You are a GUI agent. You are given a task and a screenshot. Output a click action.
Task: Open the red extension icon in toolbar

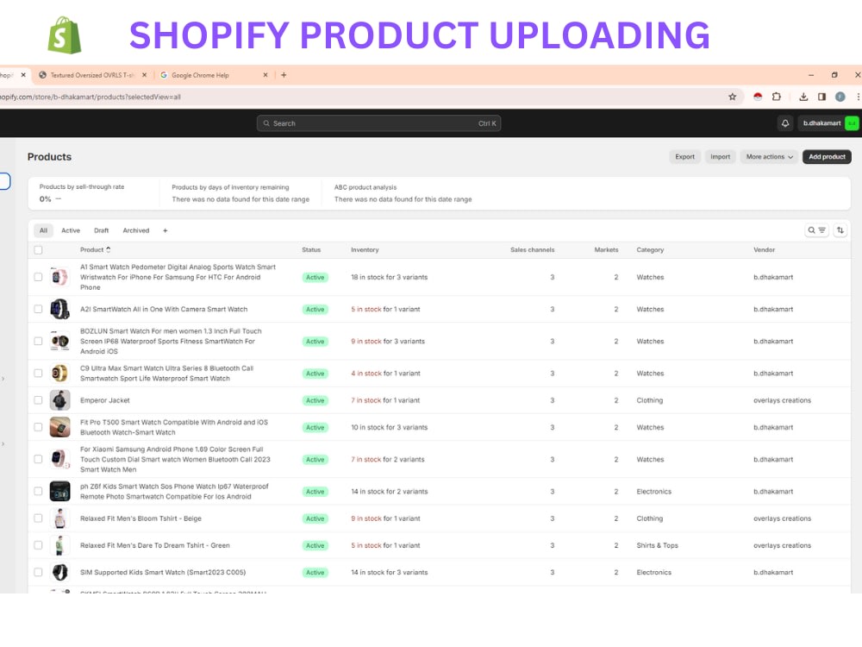(758, 97)
